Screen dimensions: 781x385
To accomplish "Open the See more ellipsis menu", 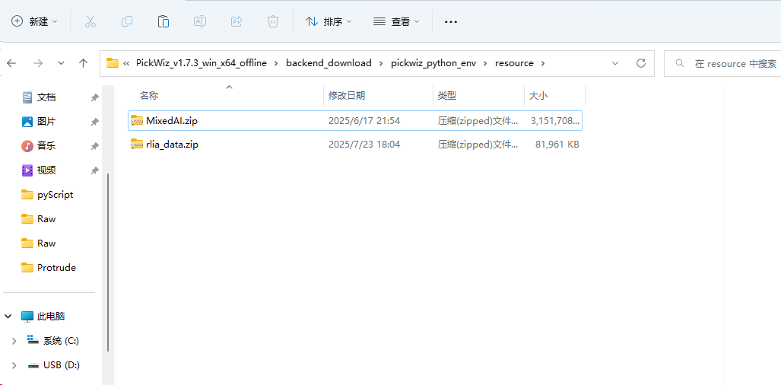I will 451,21.
